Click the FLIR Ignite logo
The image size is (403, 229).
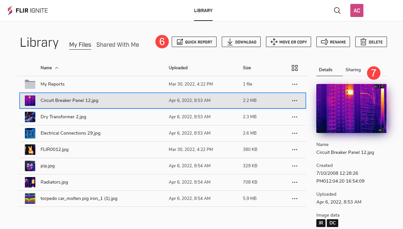[x=28, y=10]
